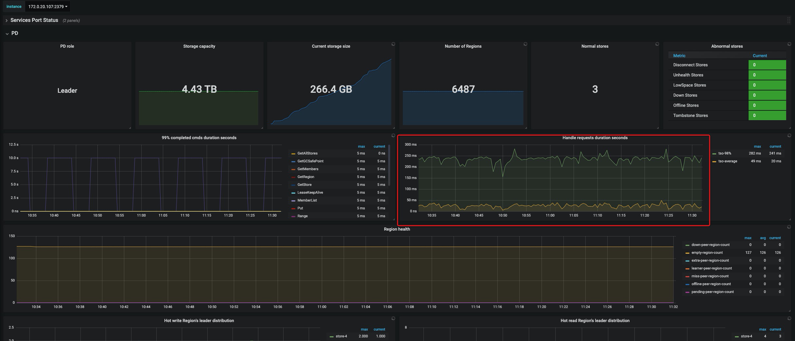Click the GetRegion legend color swatch
This screenshot has width=795, height=341.
point(293,177)
